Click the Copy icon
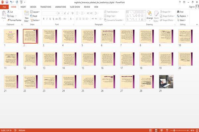The height and width of the screenshot is (132, 199). 8,16
